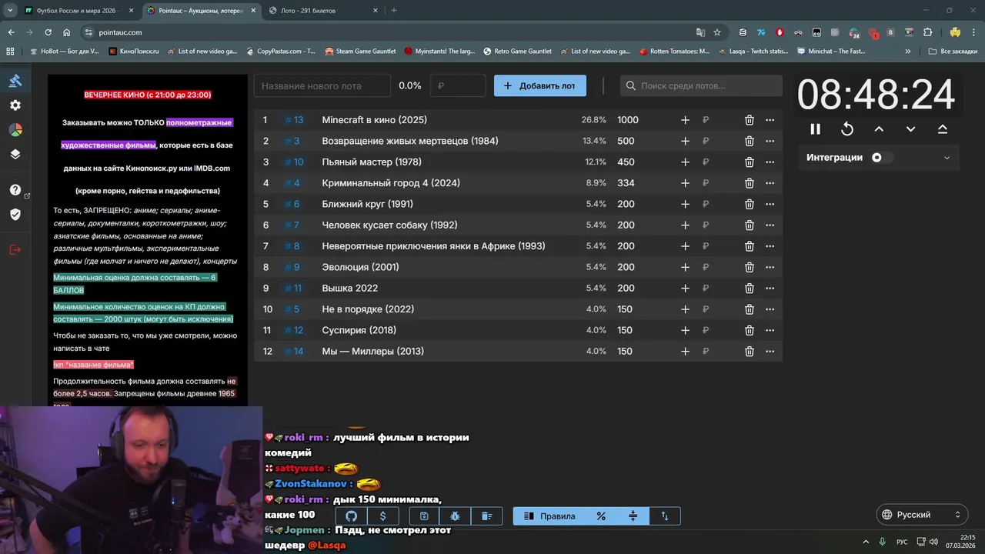Screen dimensions: 985x554
Task: Delete the Minecraft в кино (2025) lot
Action: tap(750, 120)
